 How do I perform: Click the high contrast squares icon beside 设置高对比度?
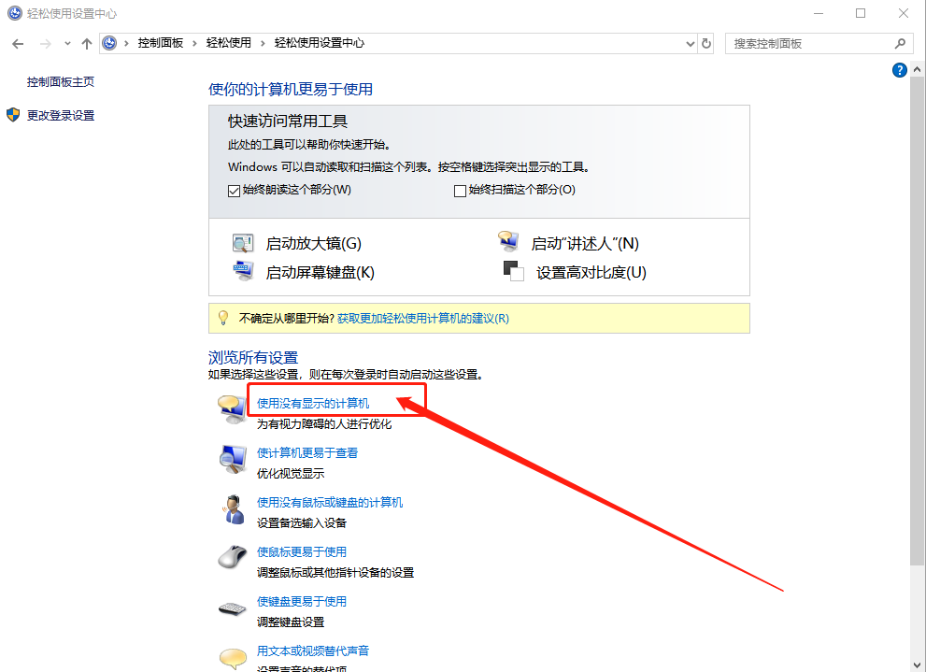(x=513, y=271)
